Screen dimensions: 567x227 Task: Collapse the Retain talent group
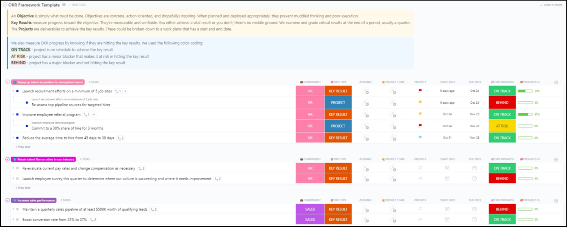tap(7, 159)
